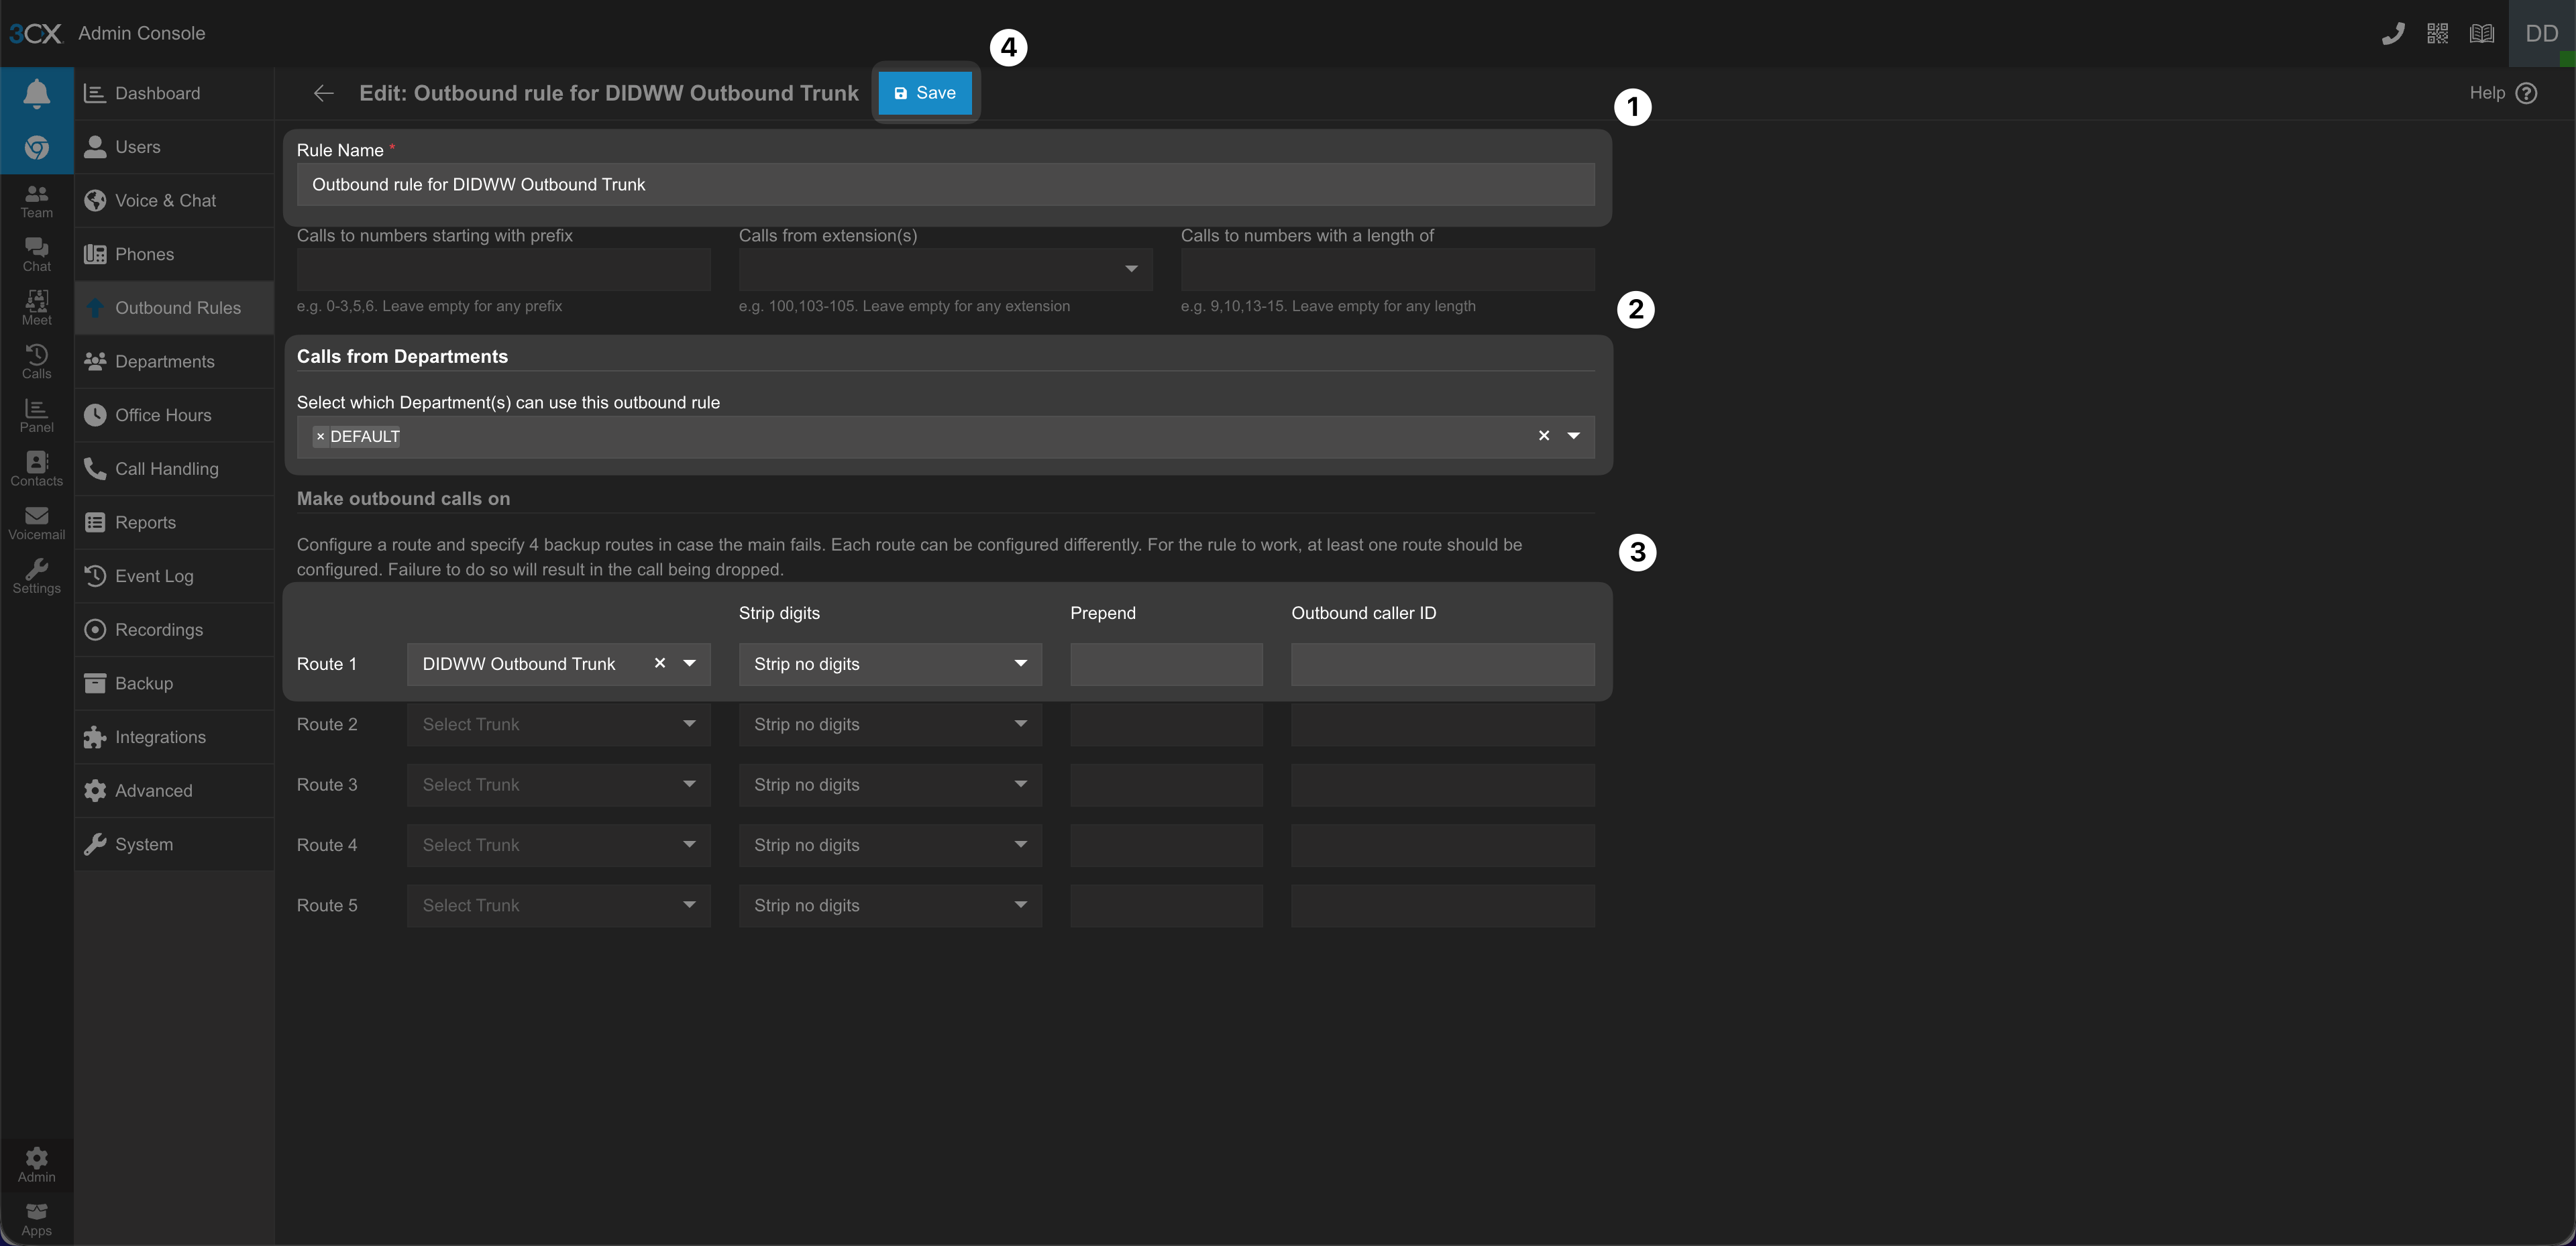
Task: Click the Save button
Action: (924, 93)
